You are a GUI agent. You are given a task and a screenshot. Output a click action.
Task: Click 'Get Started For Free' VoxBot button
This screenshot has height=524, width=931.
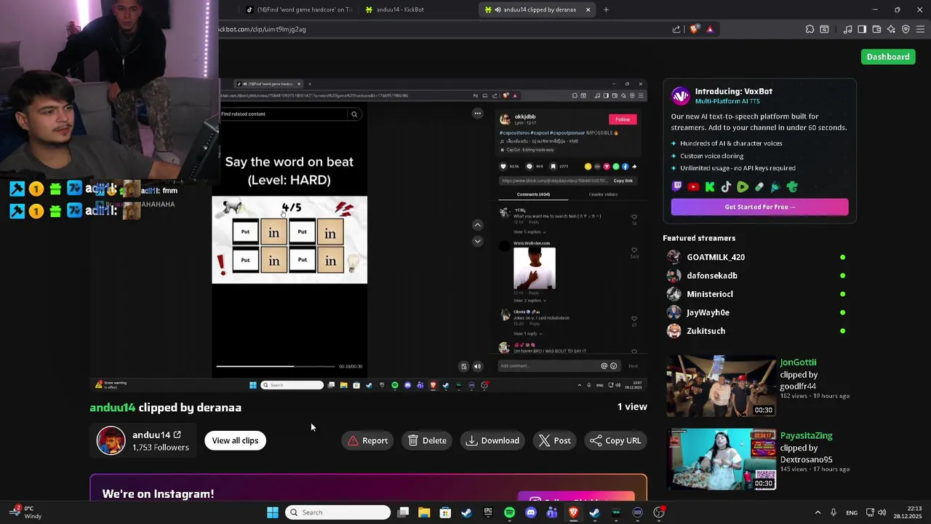tap(759, 207)
